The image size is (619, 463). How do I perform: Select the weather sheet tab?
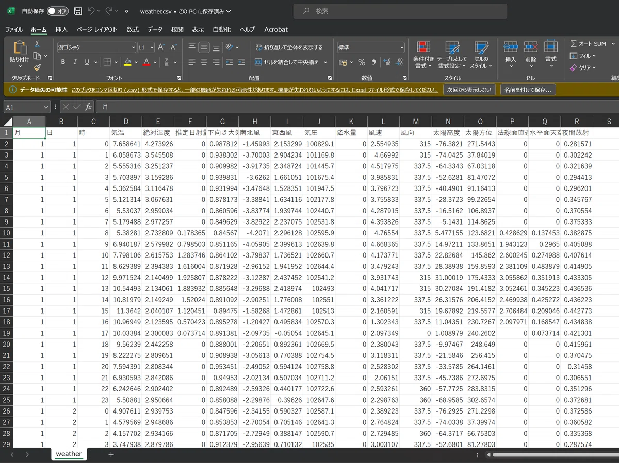pyautogui.click(x=69, y=454)
